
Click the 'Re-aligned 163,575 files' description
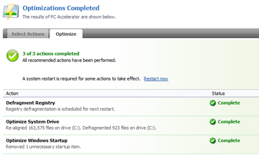[81, 128]
